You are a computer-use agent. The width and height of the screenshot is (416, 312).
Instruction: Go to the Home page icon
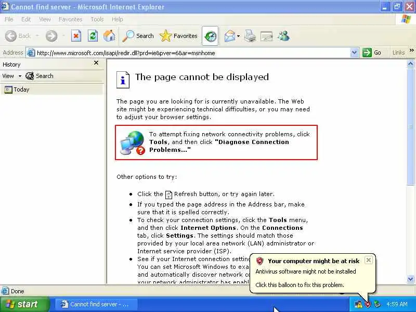[109, 36]
